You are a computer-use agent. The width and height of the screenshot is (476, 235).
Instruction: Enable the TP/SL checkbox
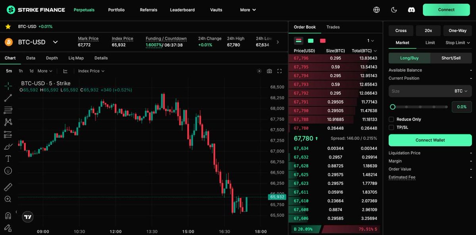(x=391, y=127)
